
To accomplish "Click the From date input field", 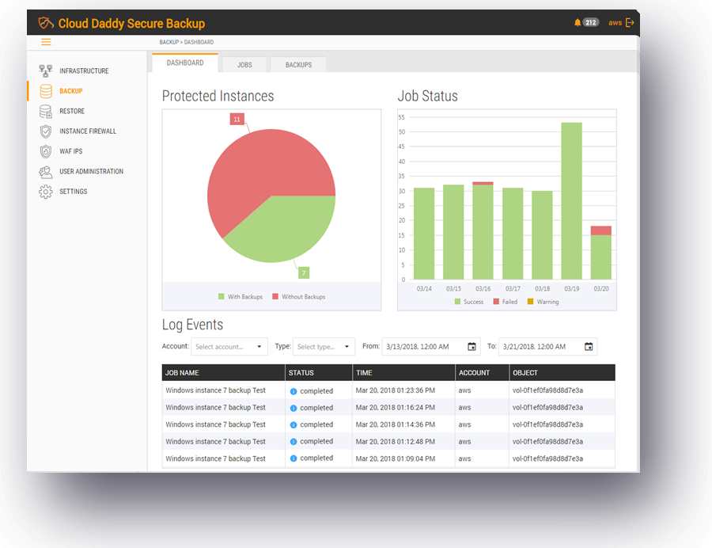I will 431,347.
